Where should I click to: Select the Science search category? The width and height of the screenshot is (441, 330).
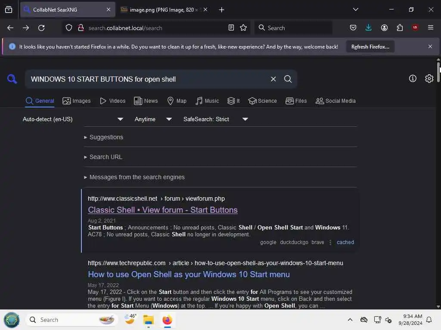[x=262, y=101]
